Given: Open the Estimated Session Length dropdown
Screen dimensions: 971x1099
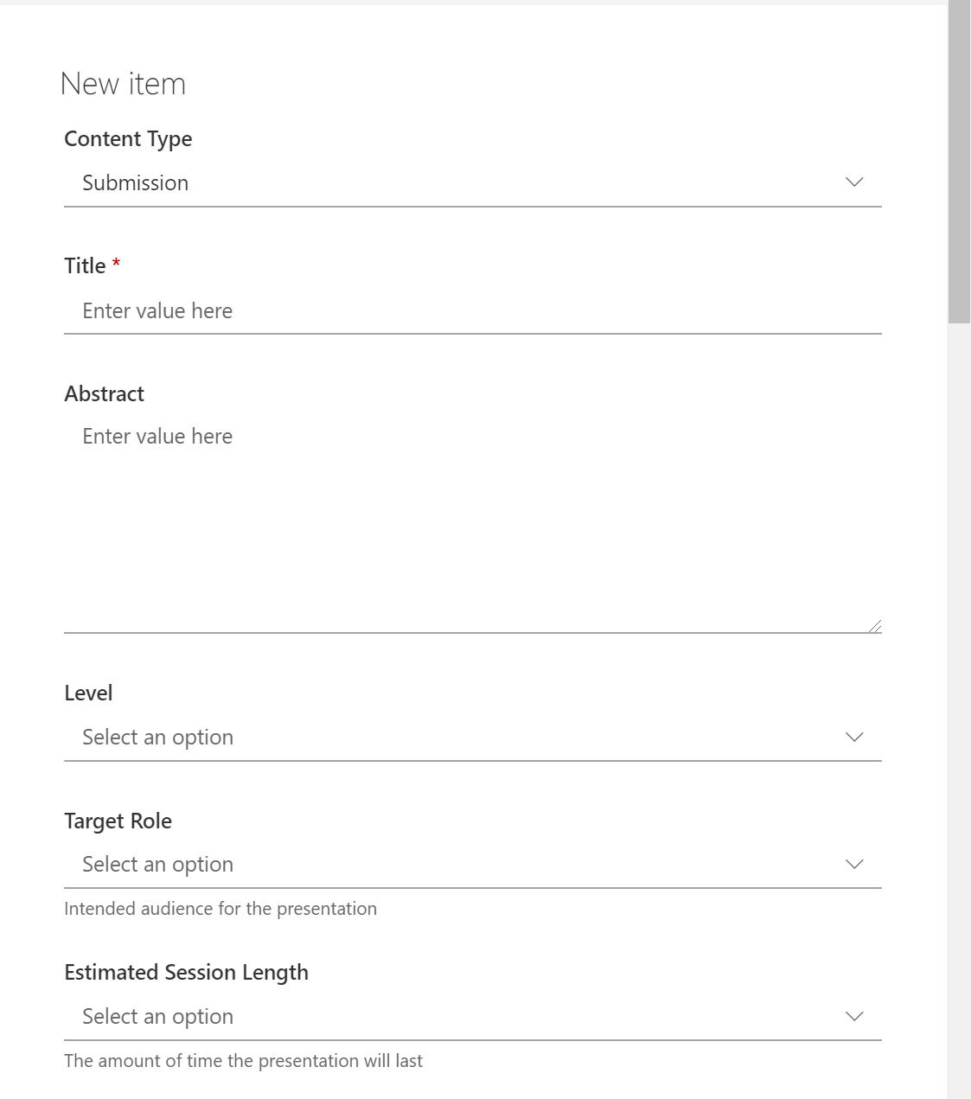Looking at the screenshot, I should click(x=473, y=1016).
